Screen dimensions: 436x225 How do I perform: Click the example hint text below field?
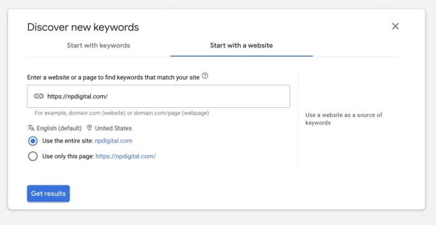click(x=122, y=113)
